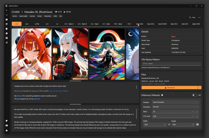Viewport: 209px width, 138px height.
Task: Decrease CFG Scale with the down arrow
Action: point(197,116)
